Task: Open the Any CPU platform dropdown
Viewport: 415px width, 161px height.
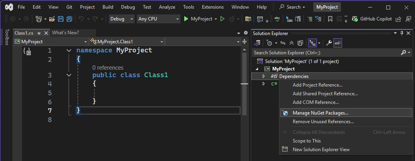Action: click(x=158, y=19)
